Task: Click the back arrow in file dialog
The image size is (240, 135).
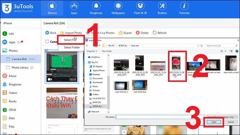Action: [87, 46]
